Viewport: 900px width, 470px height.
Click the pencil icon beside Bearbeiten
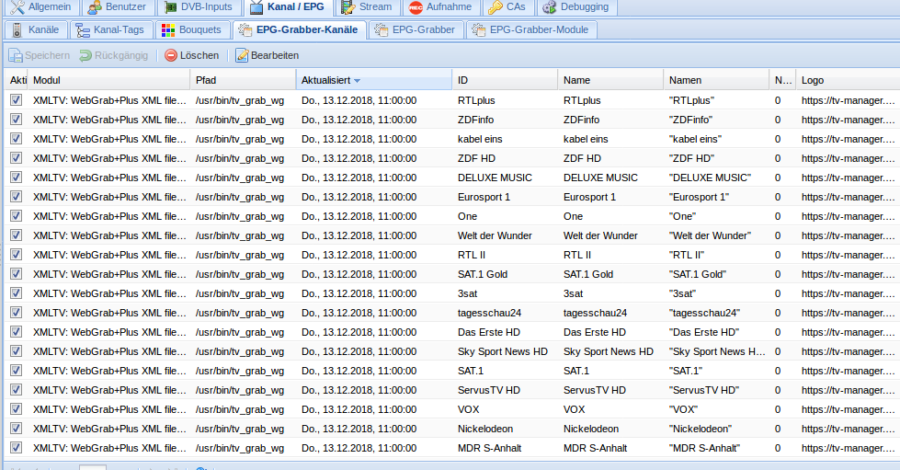(x=242, y=55)
